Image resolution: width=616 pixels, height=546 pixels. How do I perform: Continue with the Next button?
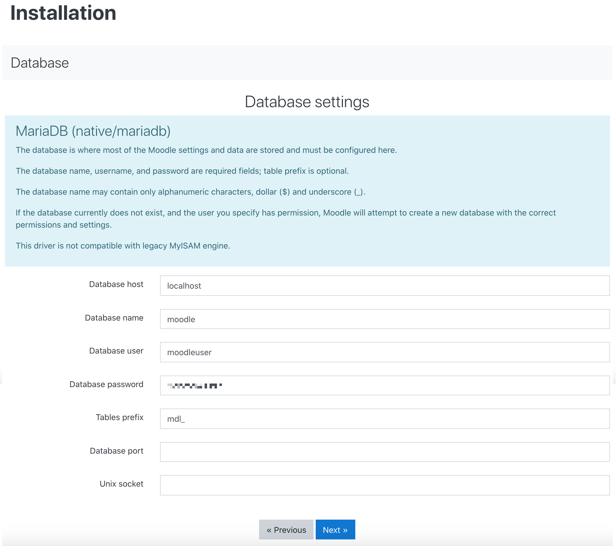coord(335,530)
